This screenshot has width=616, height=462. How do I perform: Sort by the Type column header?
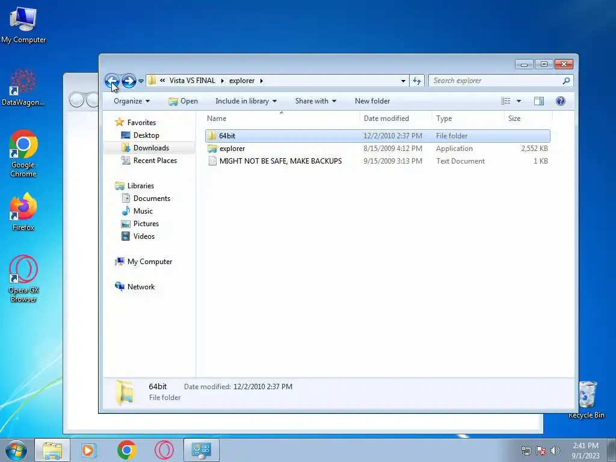tap(468, 119)
